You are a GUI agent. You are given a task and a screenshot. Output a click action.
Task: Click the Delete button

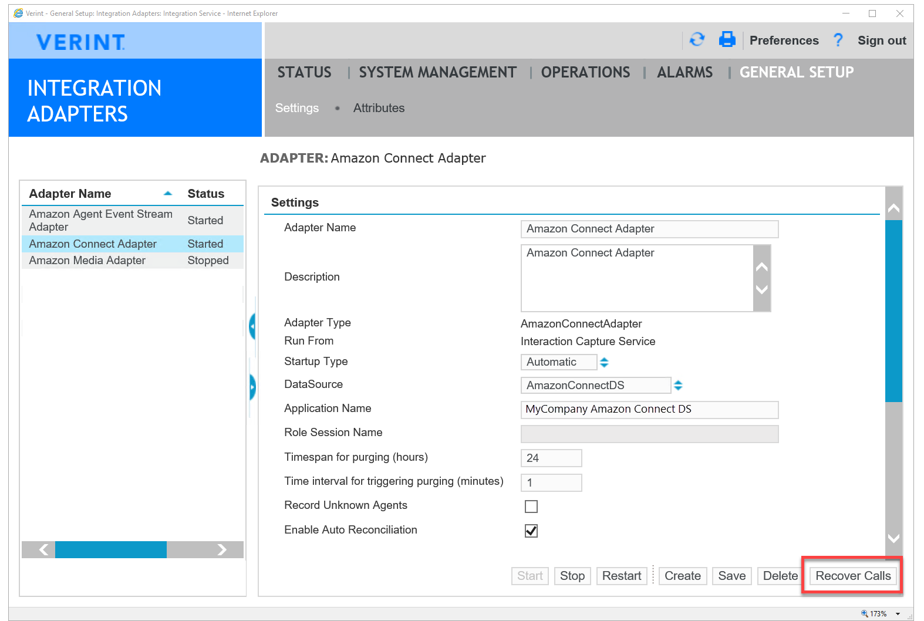click(780, 576)
